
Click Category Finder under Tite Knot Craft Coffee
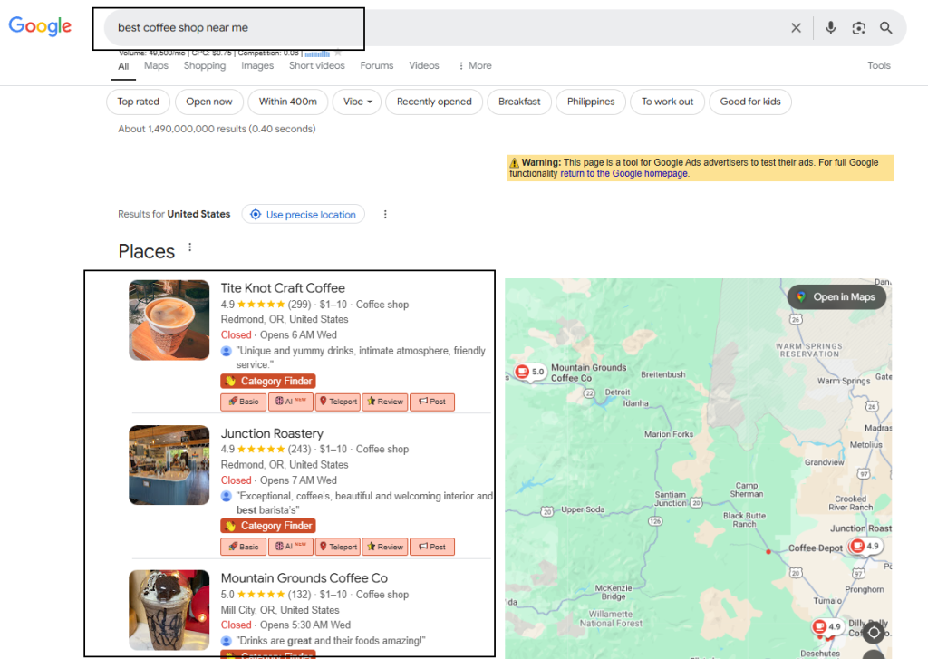point(268,381)
